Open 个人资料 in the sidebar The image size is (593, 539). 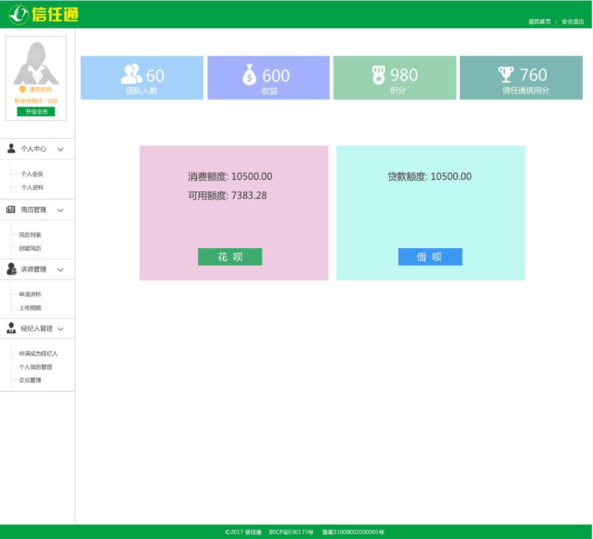32,187
